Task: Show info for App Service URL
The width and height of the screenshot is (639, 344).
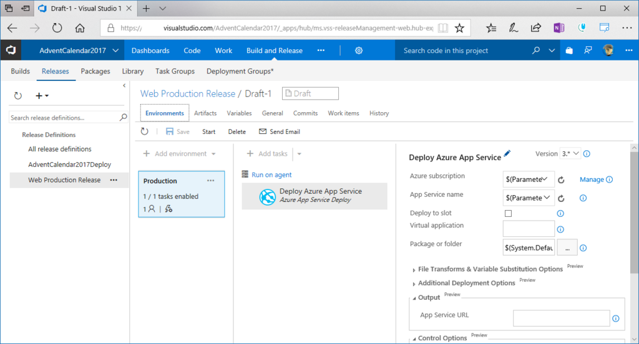Action: point(616,318)
